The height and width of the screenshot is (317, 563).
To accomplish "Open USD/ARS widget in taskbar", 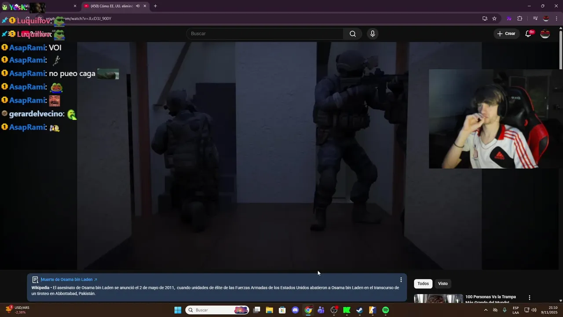I will (18, 310).
